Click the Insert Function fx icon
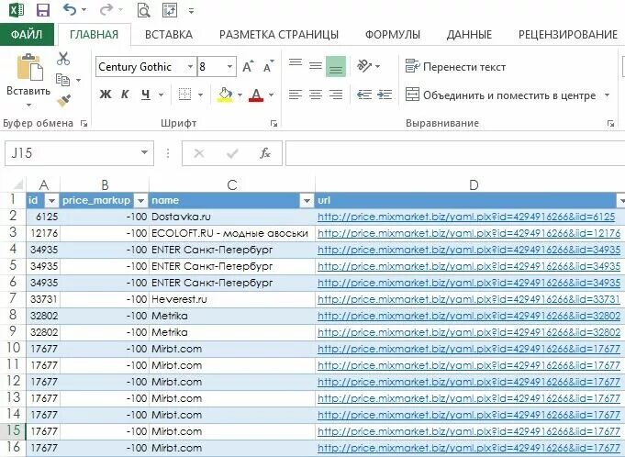625x457 pixels. [x=265, y=153]
